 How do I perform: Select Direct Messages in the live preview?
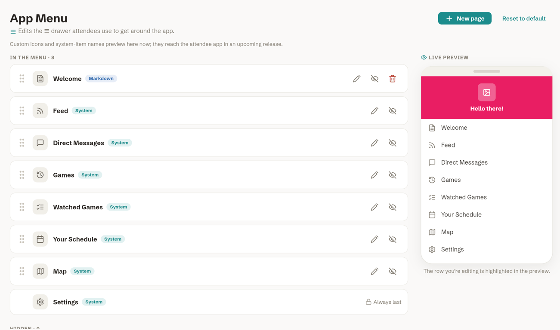click(x=487, y=162)
